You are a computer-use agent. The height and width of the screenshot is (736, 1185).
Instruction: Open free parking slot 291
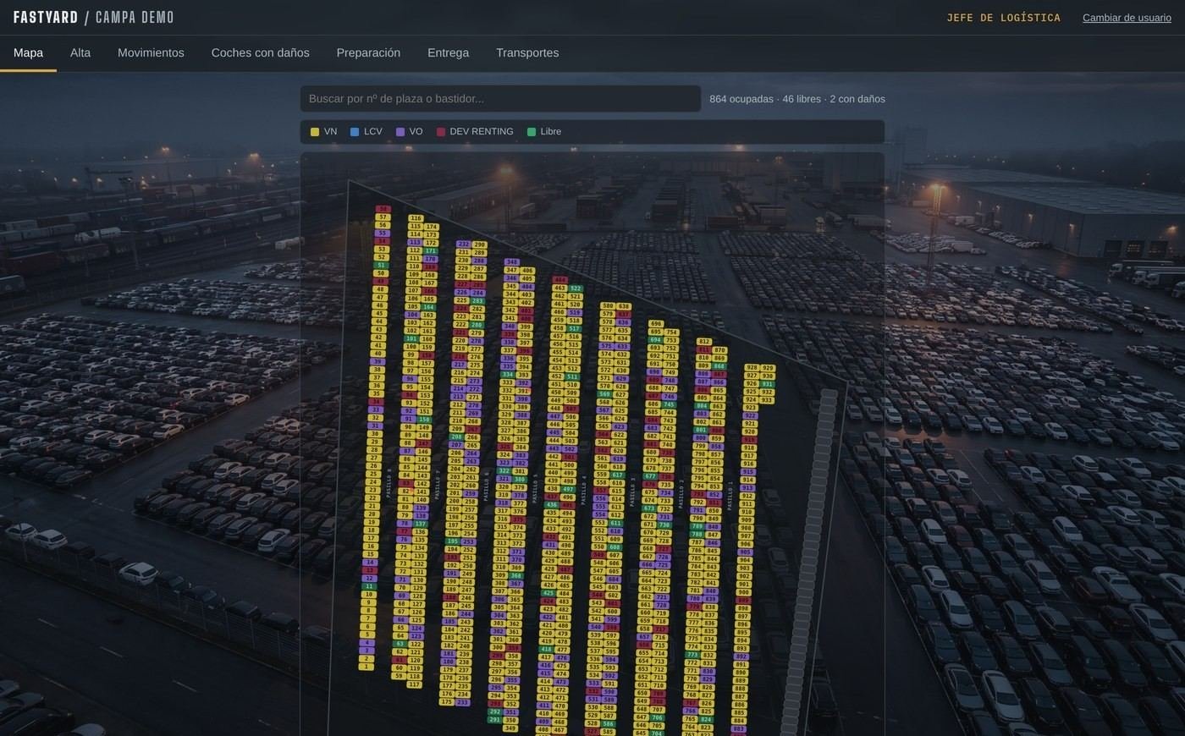tap(494, 720)
